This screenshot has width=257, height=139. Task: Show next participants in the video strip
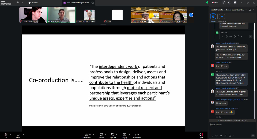[x=191, y=15]
